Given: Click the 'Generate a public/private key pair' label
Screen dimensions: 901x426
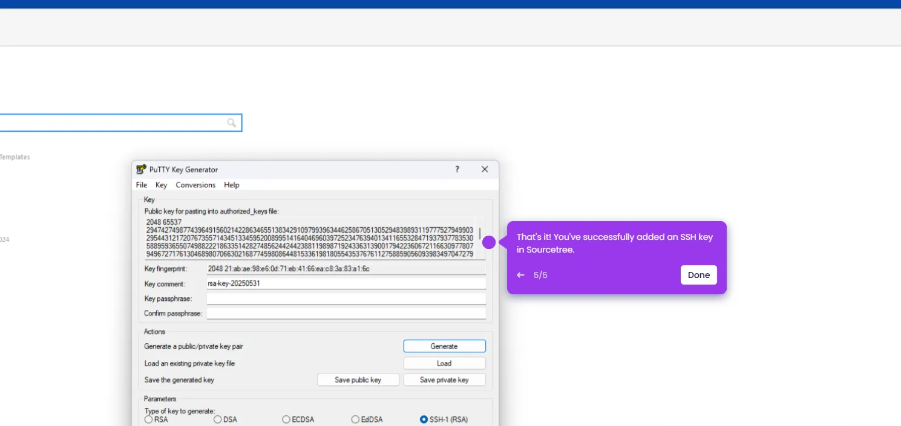Looking at the screenshot, I should coord(194,346).
